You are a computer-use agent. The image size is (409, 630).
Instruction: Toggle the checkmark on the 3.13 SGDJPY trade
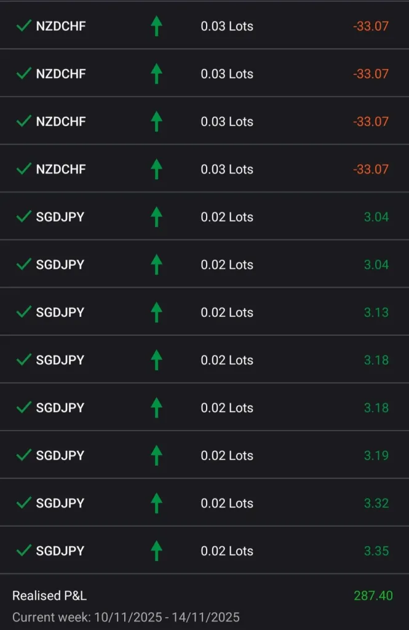click(x=23, y=312)
